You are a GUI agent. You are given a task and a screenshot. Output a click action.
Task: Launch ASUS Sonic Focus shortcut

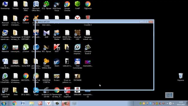pos(57,6)
